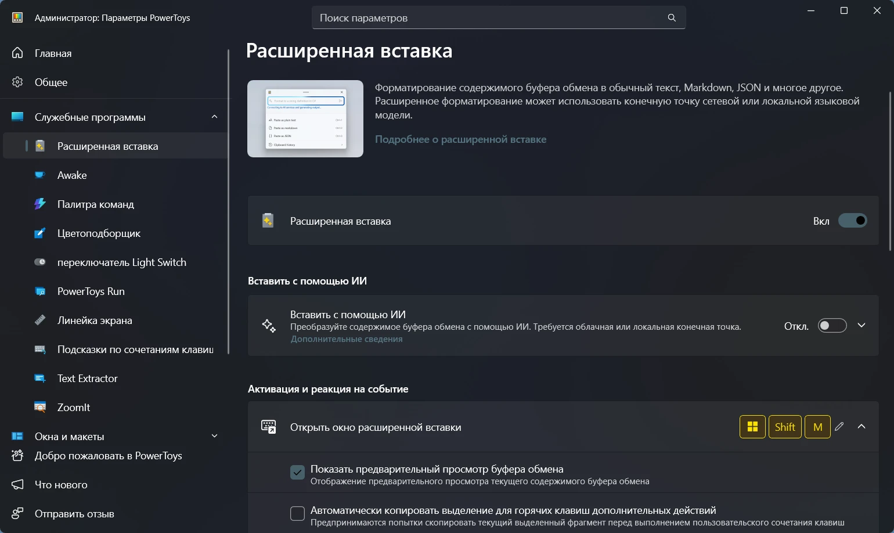Open the Главная page
Viewport: 894px width, 533px height.
click(x=53, y=53)
